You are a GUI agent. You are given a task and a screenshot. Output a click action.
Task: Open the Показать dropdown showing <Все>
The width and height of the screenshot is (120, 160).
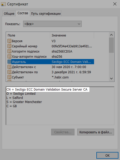pos(52,24)
